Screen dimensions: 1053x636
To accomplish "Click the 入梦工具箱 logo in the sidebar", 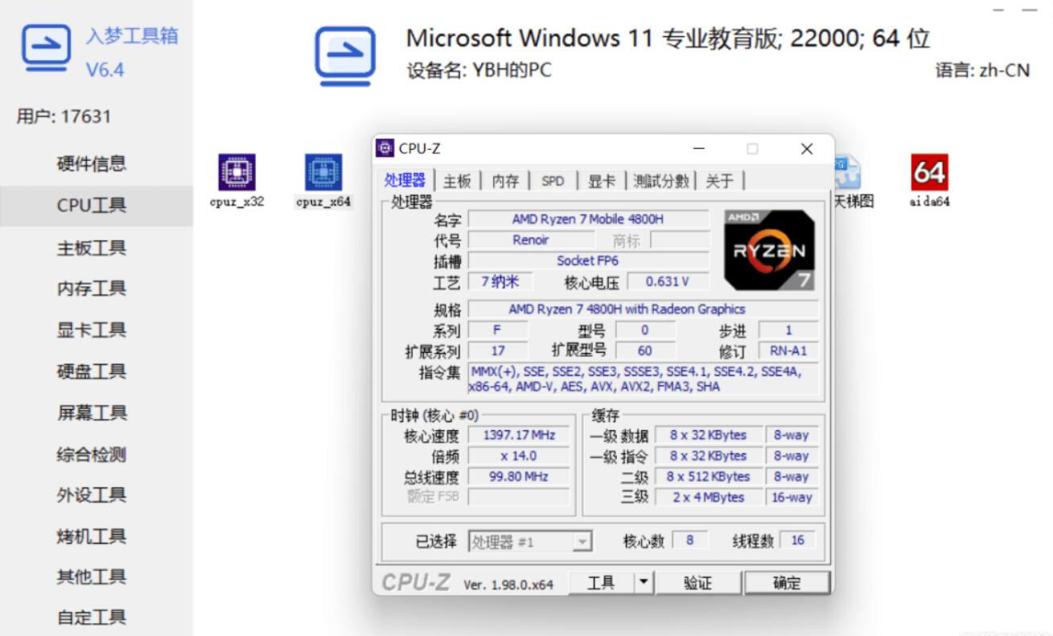I will 46,47.
